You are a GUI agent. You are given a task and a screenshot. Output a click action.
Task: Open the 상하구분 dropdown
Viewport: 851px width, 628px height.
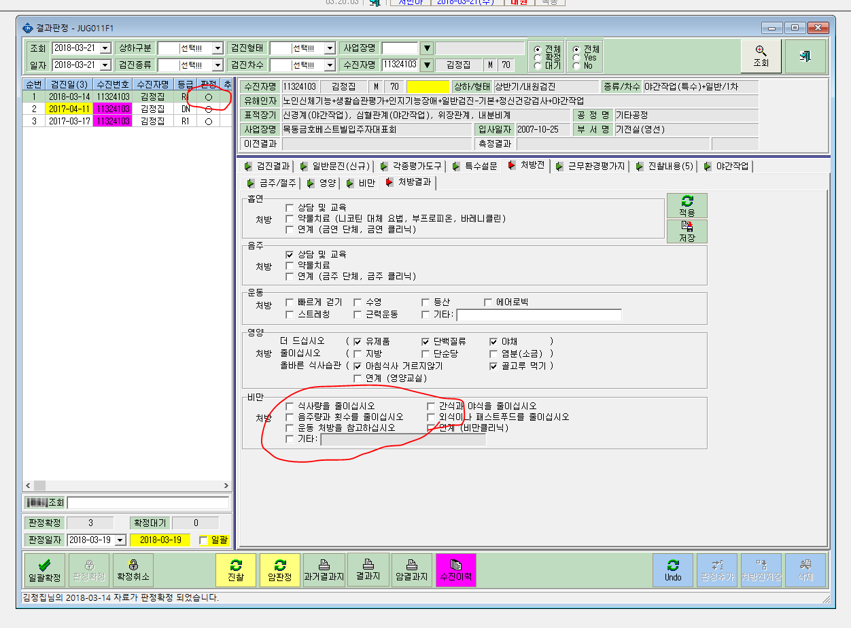coord(218,48)
